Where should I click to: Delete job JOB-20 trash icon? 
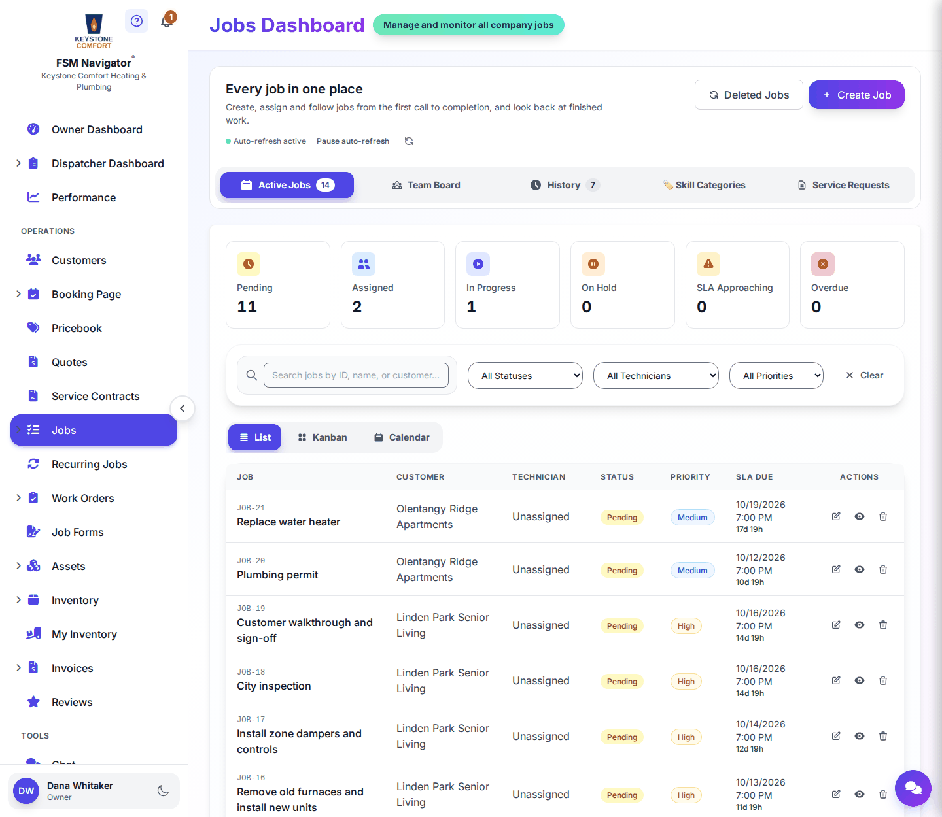883,569
